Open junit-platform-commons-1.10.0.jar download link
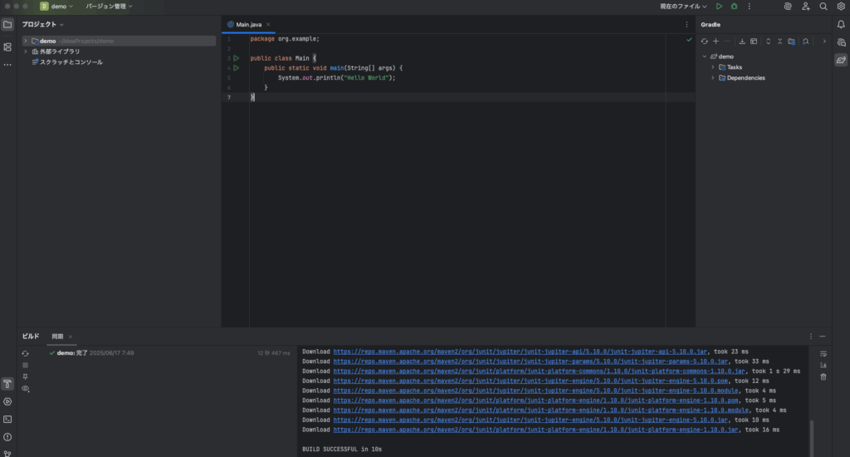Screen dimensions: 850x457 (x=539, y=371)
